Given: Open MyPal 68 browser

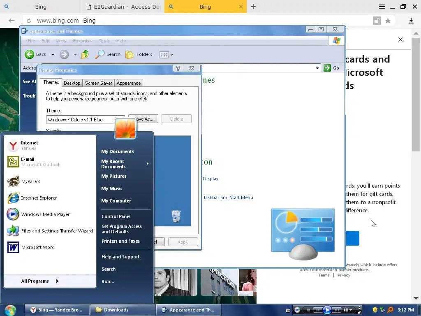Looking at the screenshot, I should (50, 181).
